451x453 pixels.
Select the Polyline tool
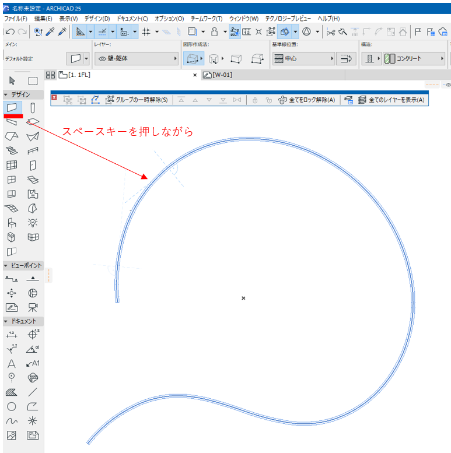click(33, 406)
